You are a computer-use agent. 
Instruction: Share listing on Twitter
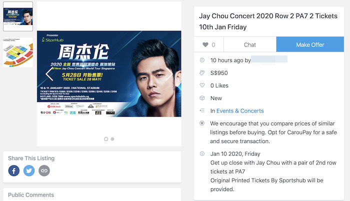point(29,170)
